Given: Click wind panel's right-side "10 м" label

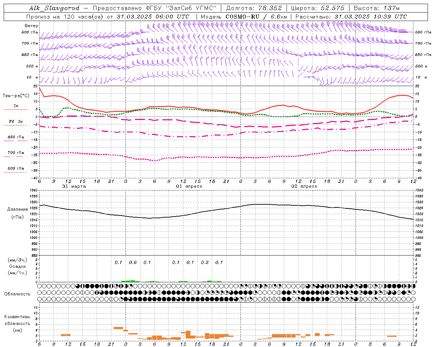Looking at the screenshot, I should [x=421, y=77].
